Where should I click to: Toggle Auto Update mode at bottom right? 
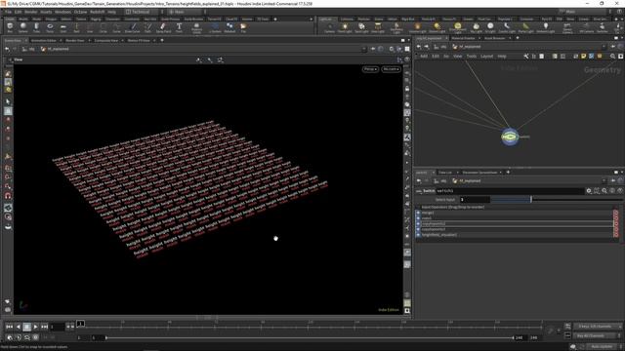[602, 347]
